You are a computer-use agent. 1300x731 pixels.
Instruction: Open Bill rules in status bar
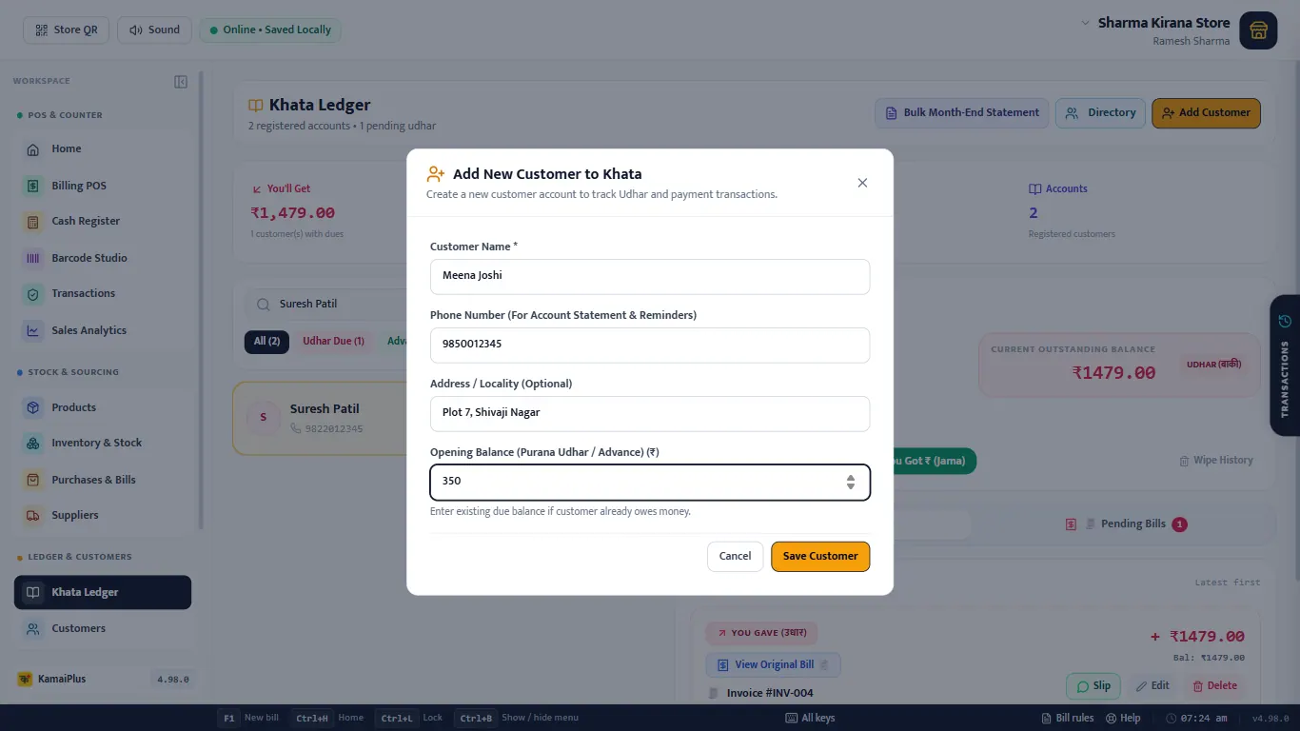[x=1067, y=719]
